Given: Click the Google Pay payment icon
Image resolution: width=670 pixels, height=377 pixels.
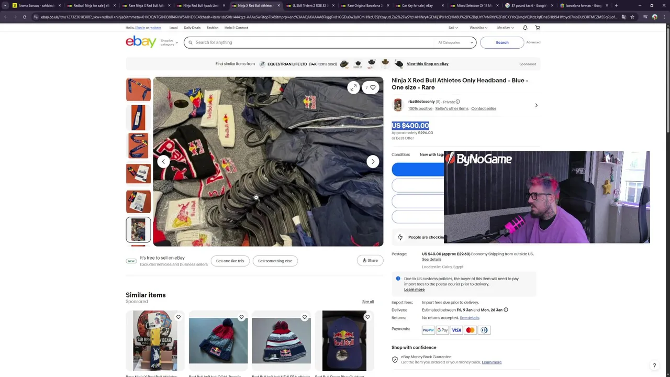Looking at the screenshot, I should [442, 330].
